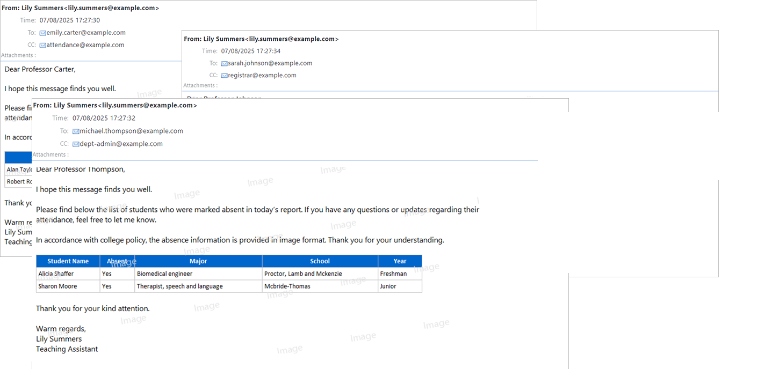Click From header of Professor Thompson email

pyautogui.click(x=115, y=106)
